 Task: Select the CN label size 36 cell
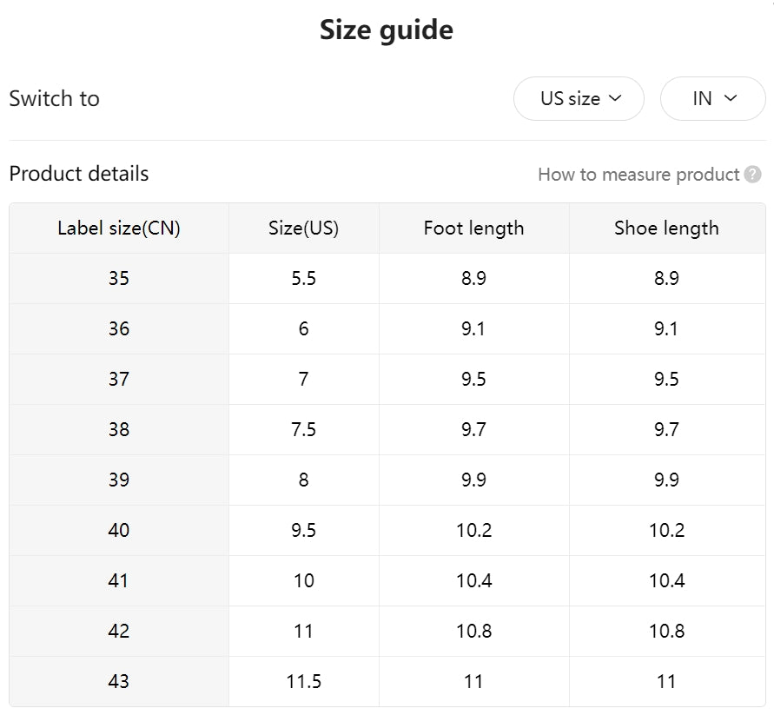[119, 329]
